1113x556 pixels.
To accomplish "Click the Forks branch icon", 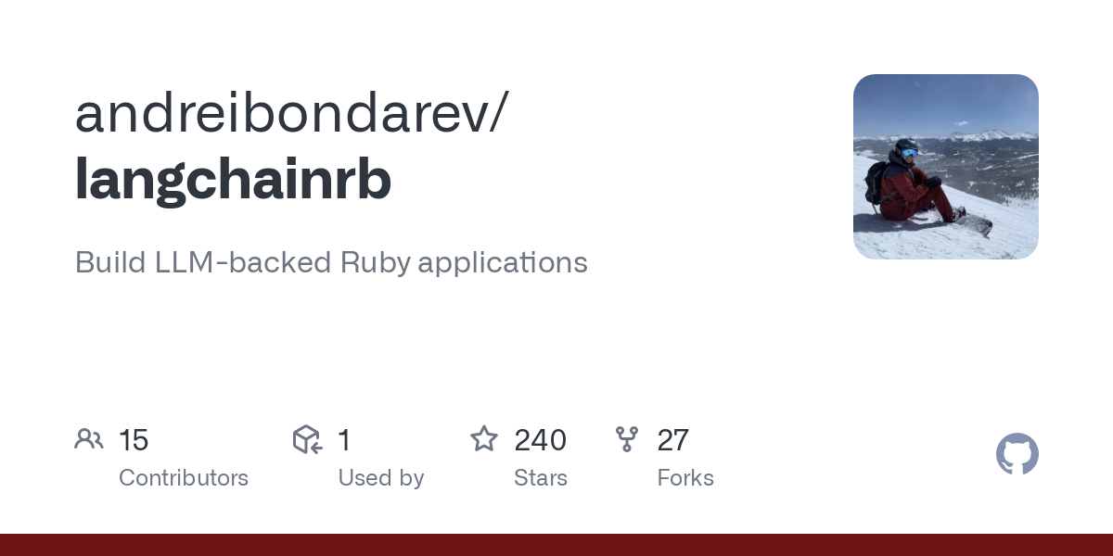I will [x=627, y=439].
